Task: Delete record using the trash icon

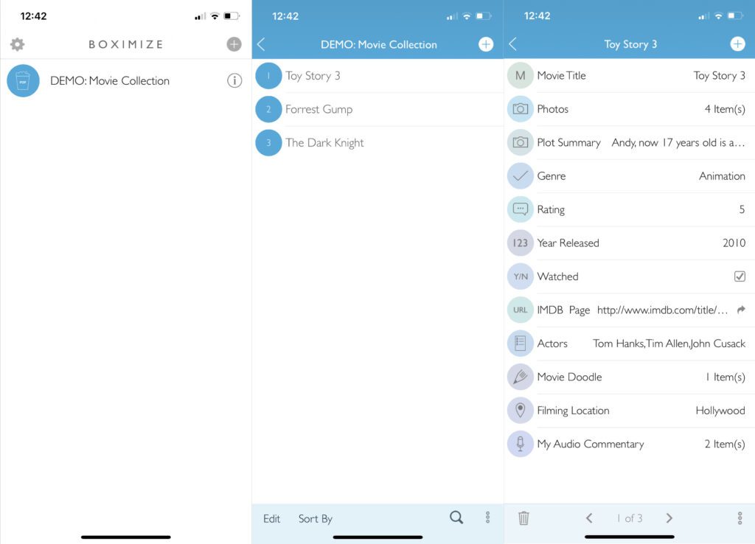Action: 523,518
